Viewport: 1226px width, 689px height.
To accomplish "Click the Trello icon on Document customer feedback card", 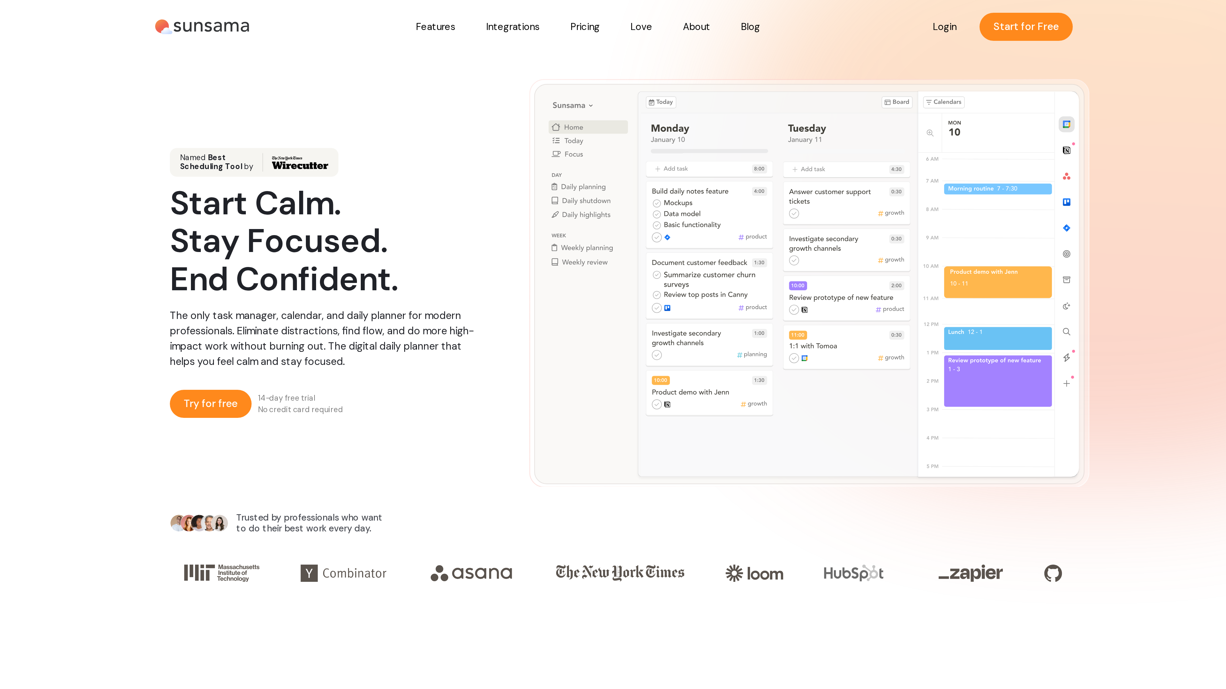I will tap(667, 307).
